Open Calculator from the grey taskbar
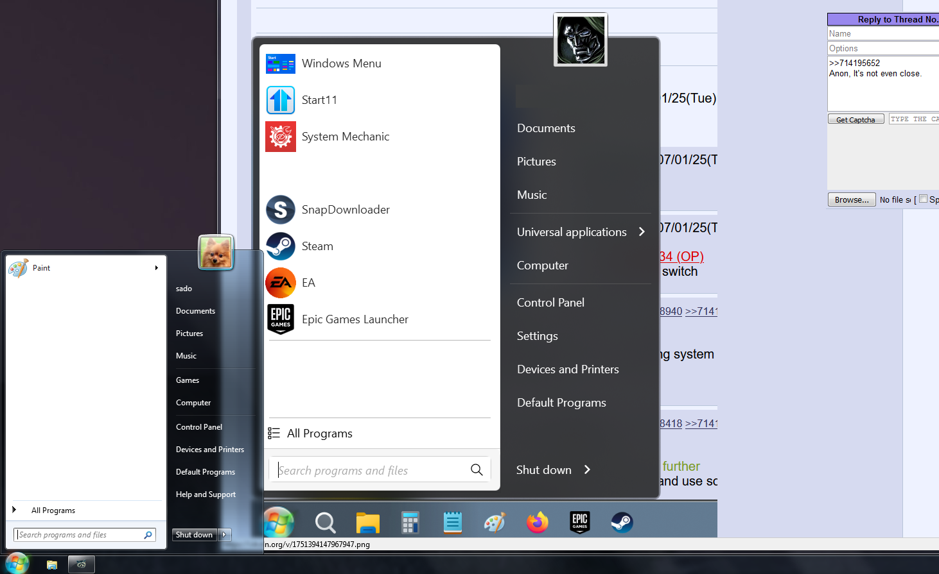The width and height of the screenshot is (939, 574). pos(410,523)
